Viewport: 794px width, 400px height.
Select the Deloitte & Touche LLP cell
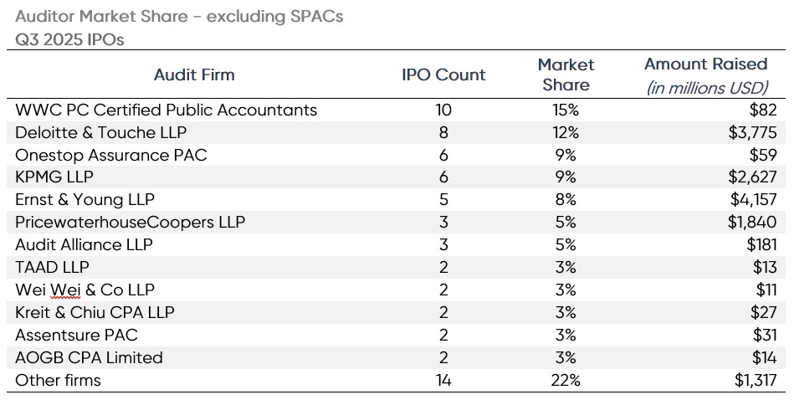[x=101, y=132]
